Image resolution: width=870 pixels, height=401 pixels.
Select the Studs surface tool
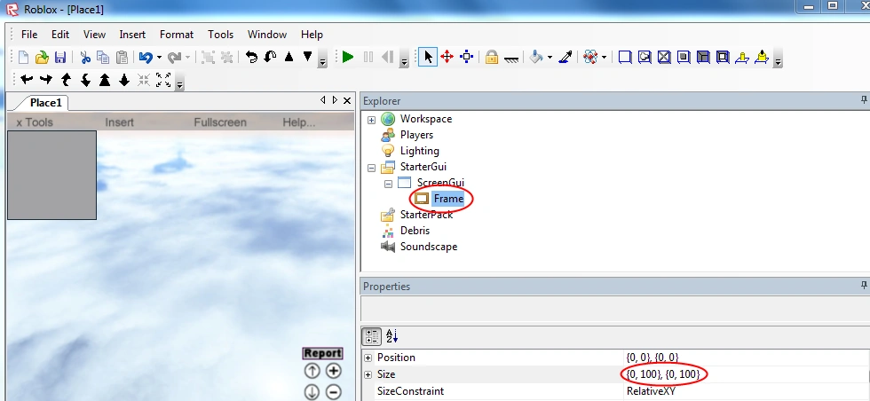click(684, 57)
